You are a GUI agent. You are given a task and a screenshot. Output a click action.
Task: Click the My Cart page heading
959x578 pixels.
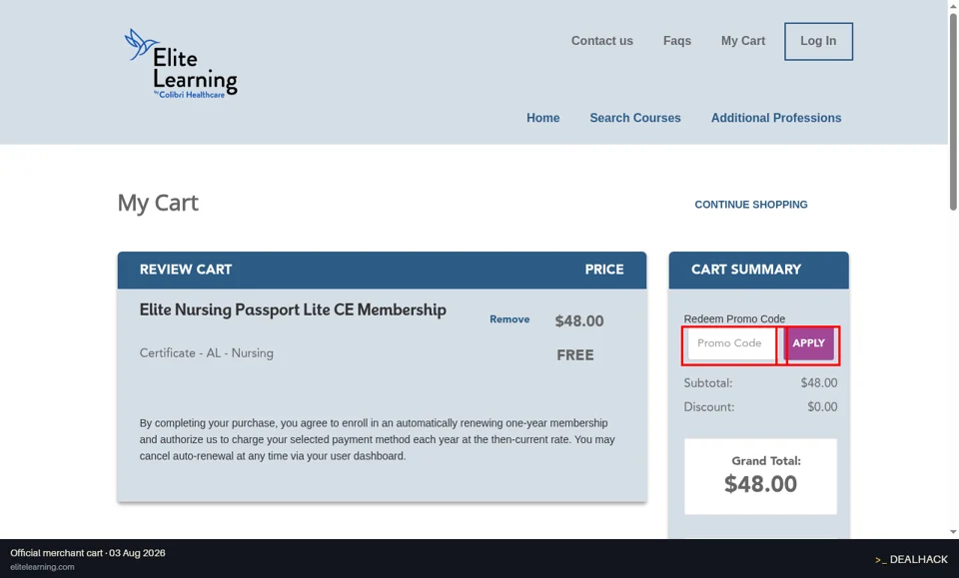[158, 203]
